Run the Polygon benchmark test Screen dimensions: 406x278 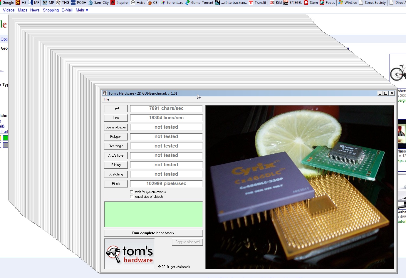[116, 137]
